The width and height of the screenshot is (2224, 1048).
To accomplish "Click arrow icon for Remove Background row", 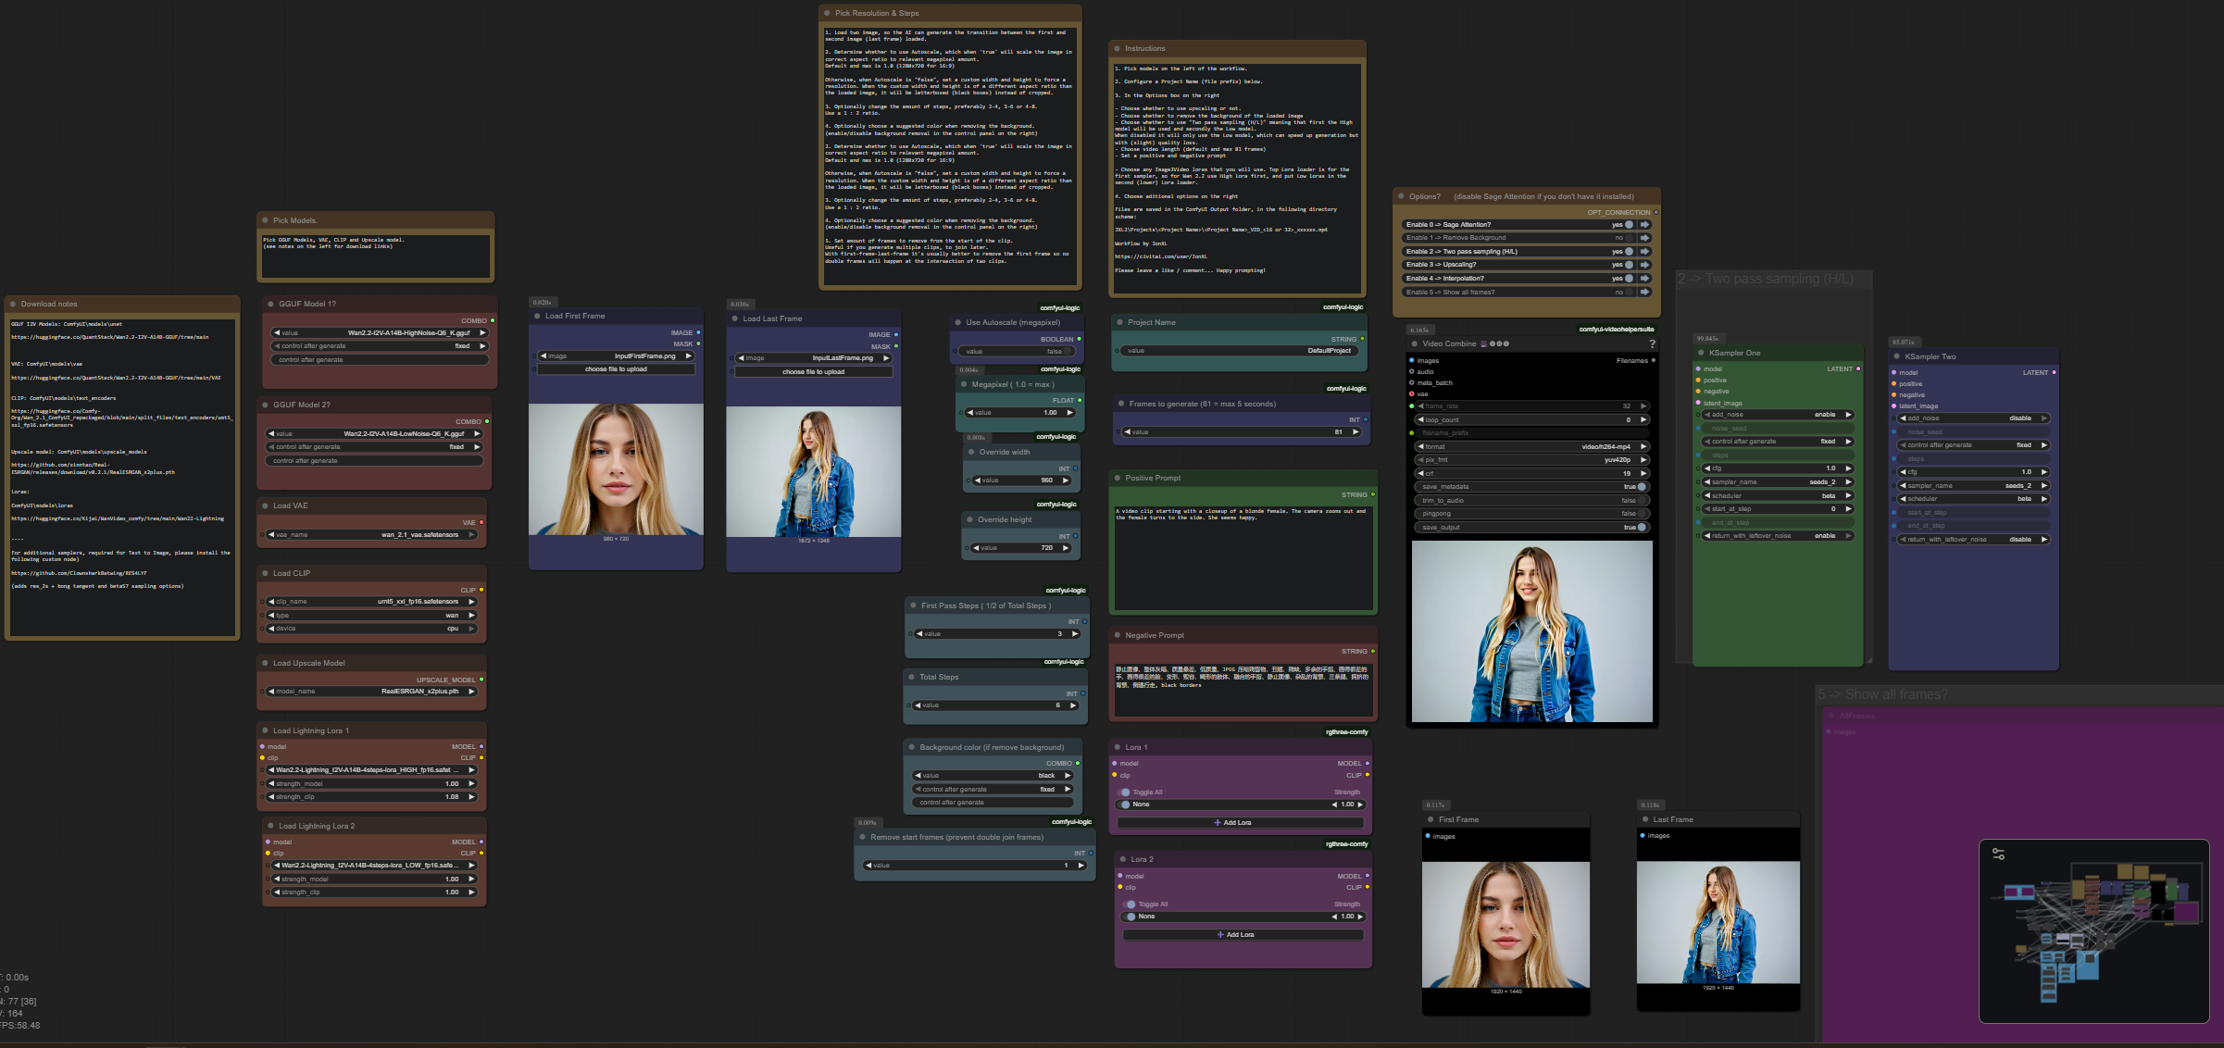I will tap(1645, 238).
